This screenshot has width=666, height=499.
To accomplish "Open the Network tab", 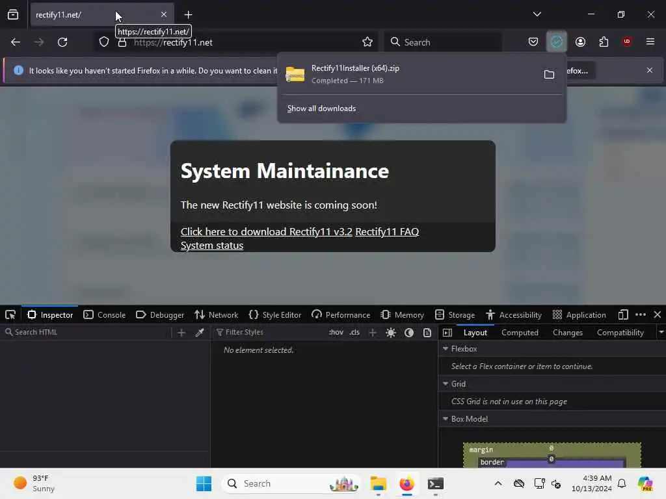I will tap(216, 315).
